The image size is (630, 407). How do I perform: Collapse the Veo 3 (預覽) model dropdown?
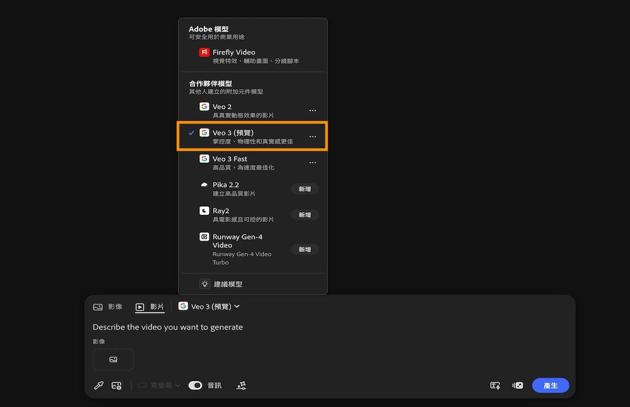coord(209,306)
